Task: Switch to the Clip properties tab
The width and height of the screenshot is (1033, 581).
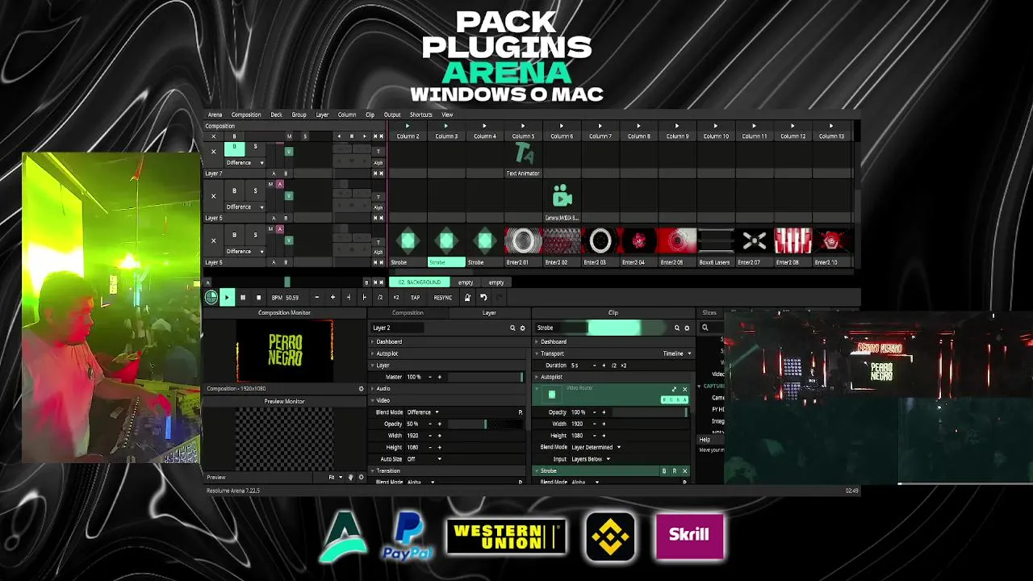Action: pos(613,312)
